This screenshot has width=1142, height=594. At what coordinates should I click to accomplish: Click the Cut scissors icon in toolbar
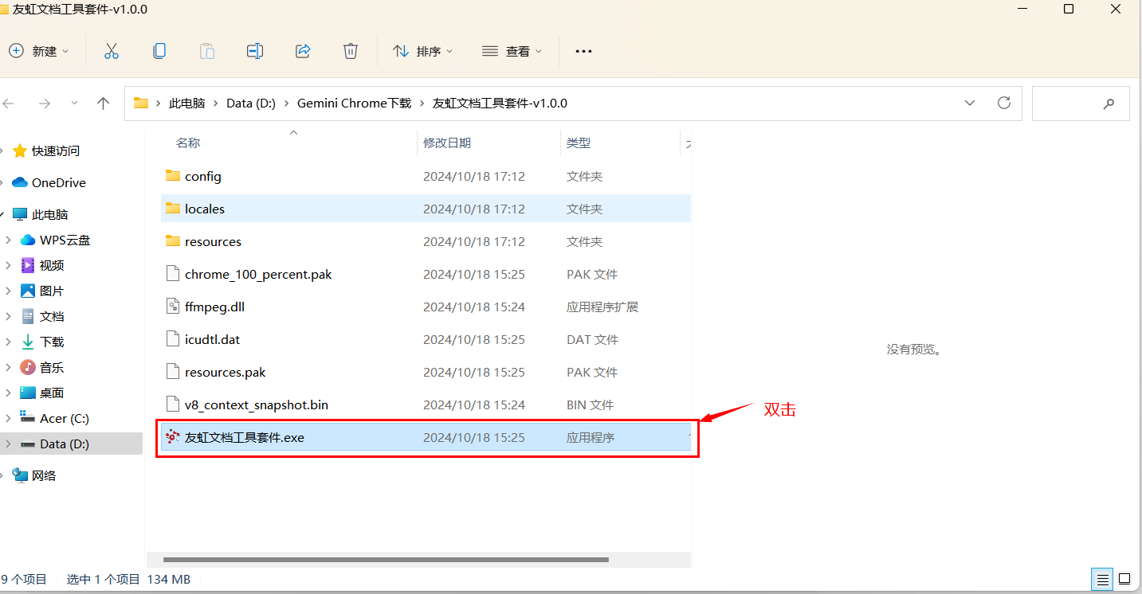112,51
